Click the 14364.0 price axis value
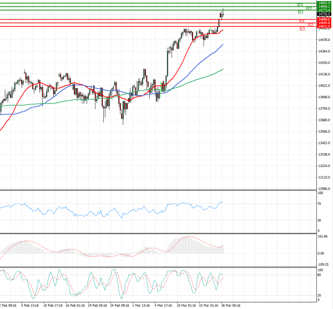This screenshot has height=309, width=333. pos(324,51)
